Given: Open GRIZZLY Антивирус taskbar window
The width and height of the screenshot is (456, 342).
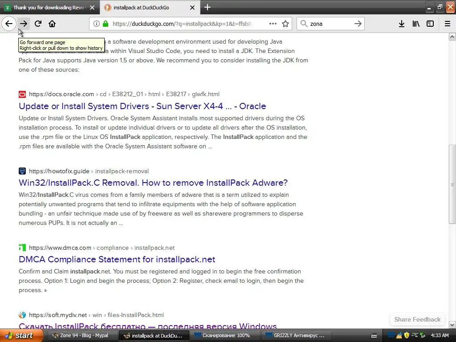Looking at the screenshot, I should pos(296,335).
